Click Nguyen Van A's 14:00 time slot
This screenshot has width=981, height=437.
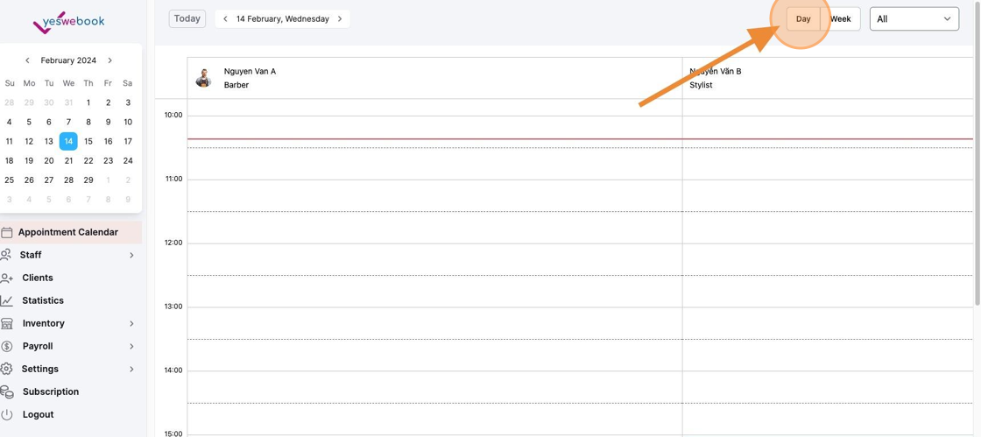[434, 386]
